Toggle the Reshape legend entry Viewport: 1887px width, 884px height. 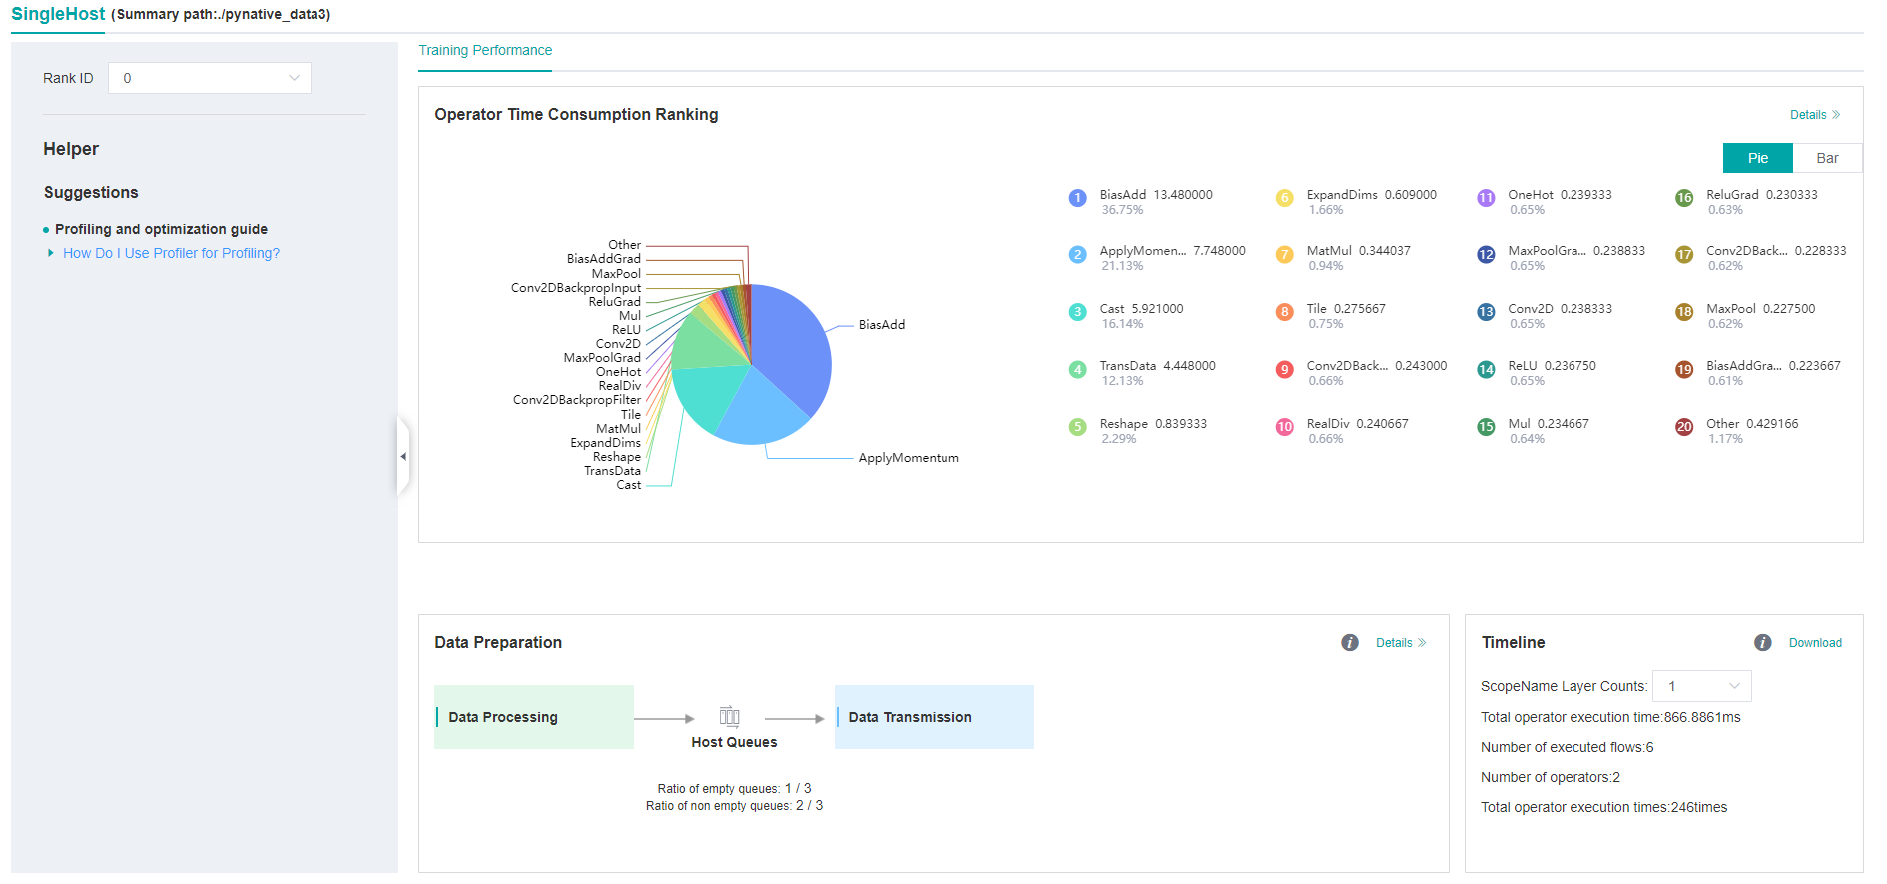point(1152,424)
